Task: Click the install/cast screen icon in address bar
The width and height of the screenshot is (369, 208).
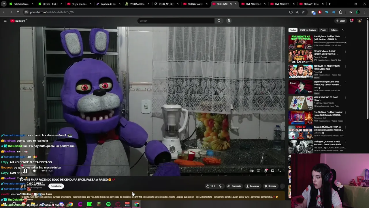Action: pos(291,12)
